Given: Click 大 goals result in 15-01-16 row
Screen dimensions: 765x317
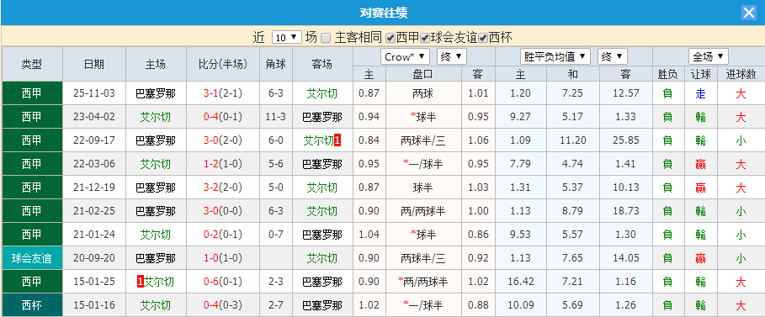Looking at the screenshot, I should tap(741, 305).
